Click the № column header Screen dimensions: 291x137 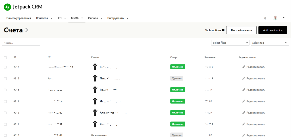(x=49, y=57)
